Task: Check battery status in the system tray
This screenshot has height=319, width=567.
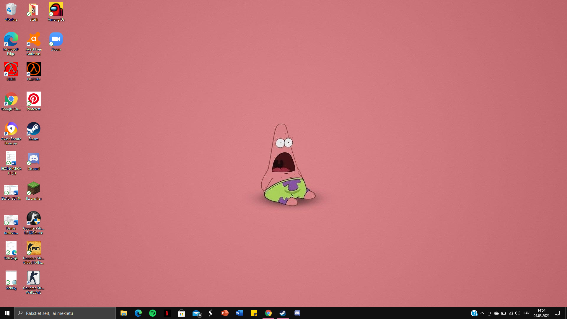Action: click(504, 313)
